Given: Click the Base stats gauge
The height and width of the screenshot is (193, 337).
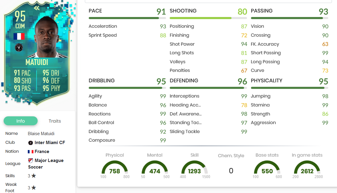Looking at the screenshot, I should [267, 171].
